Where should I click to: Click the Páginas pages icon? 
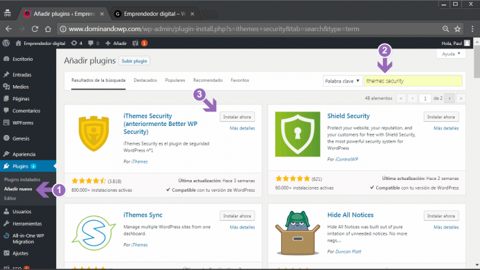(x=6, y=98)
